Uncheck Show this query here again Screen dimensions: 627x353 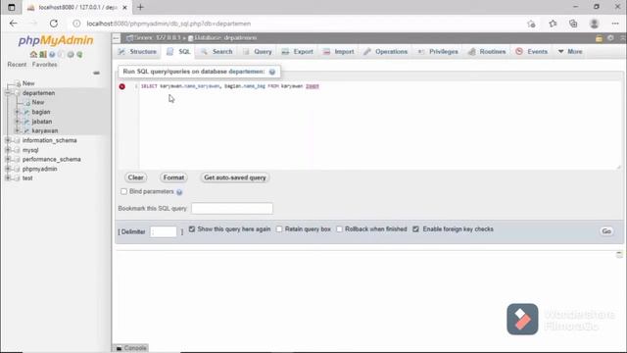pyautogui.click(x=192, y=229)
